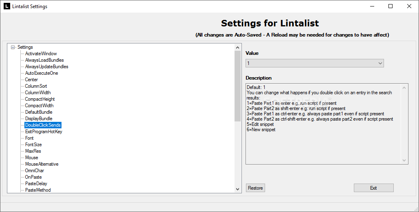The image size is (419, 212).
Task: Click the settings tree scrollbar thumb
Action: pos(237,86)
